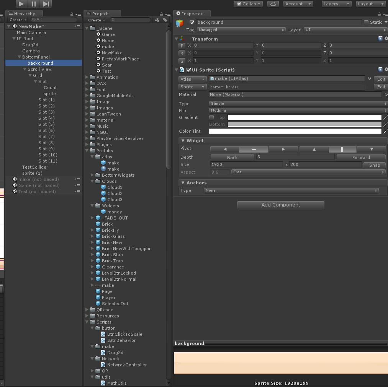Open UI Sprite component help icon
The width and height of the screenshot is (388, 387).
tap(380, 70)
